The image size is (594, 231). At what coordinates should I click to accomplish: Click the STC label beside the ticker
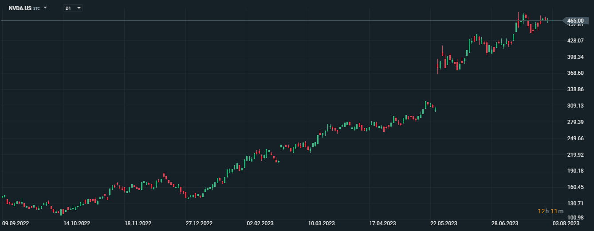36,8
